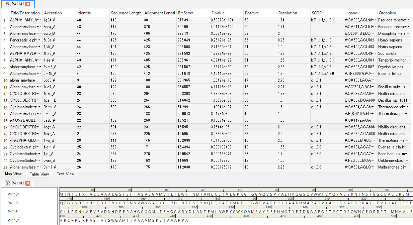Click the sequence icon on bottom P41131 tab
The image size is (413, 225).
coord(7,183)
